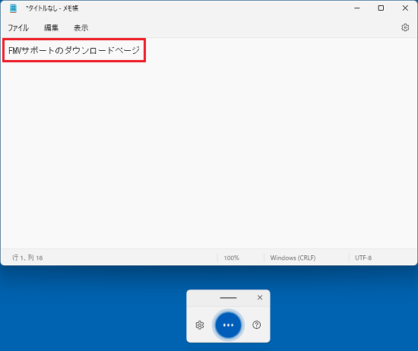Open the 編集 menu
The height and width of the screenshot is (351, 418).
[51, 27]
